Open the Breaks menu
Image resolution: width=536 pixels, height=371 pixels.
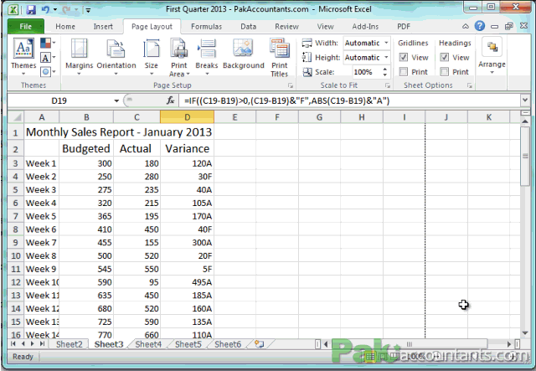[x=207, y=57]
